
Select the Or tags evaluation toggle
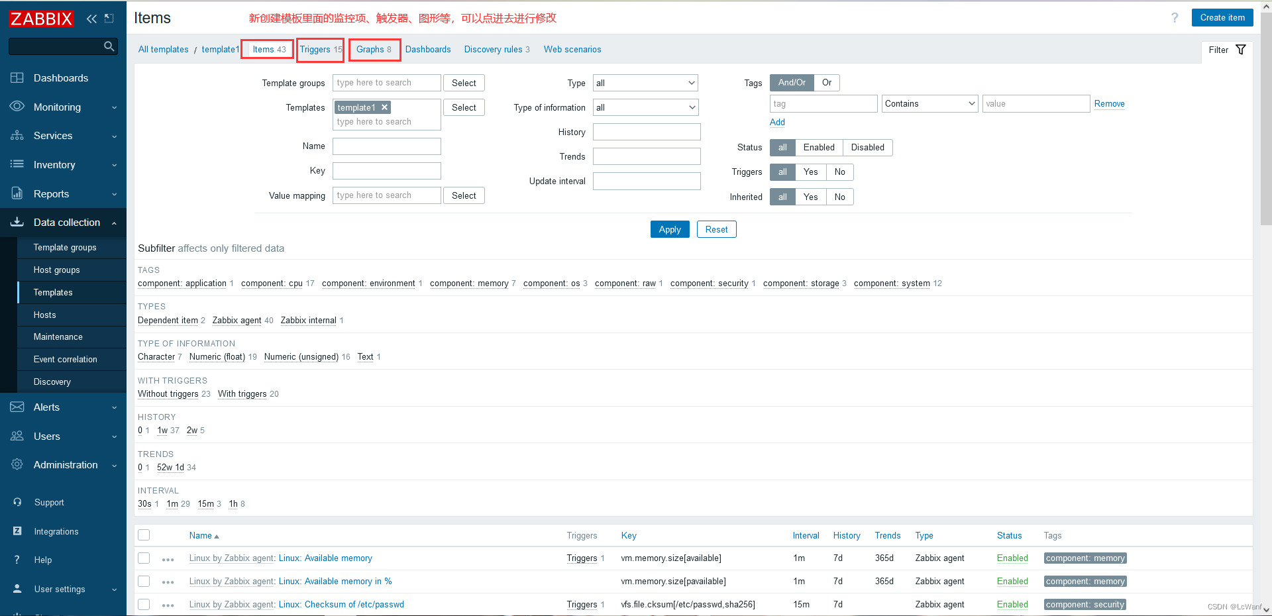(x=827, y=83)
